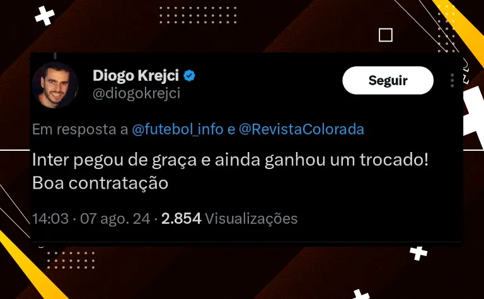This screenshot has width=484, height=299.
Task: Click the Boa contratação line of the tweet
Action: [100, 183]
